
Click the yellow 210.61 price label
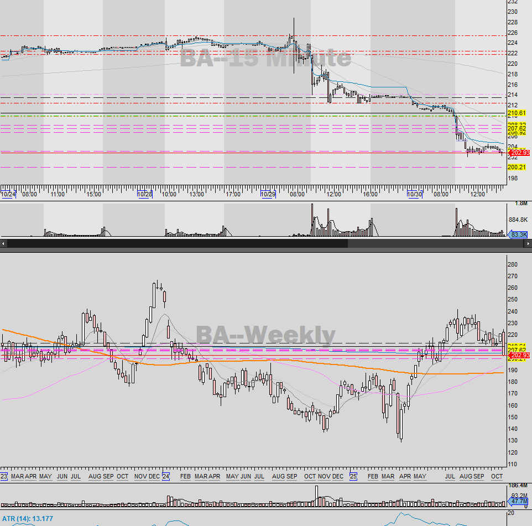[x=517, y=113]
